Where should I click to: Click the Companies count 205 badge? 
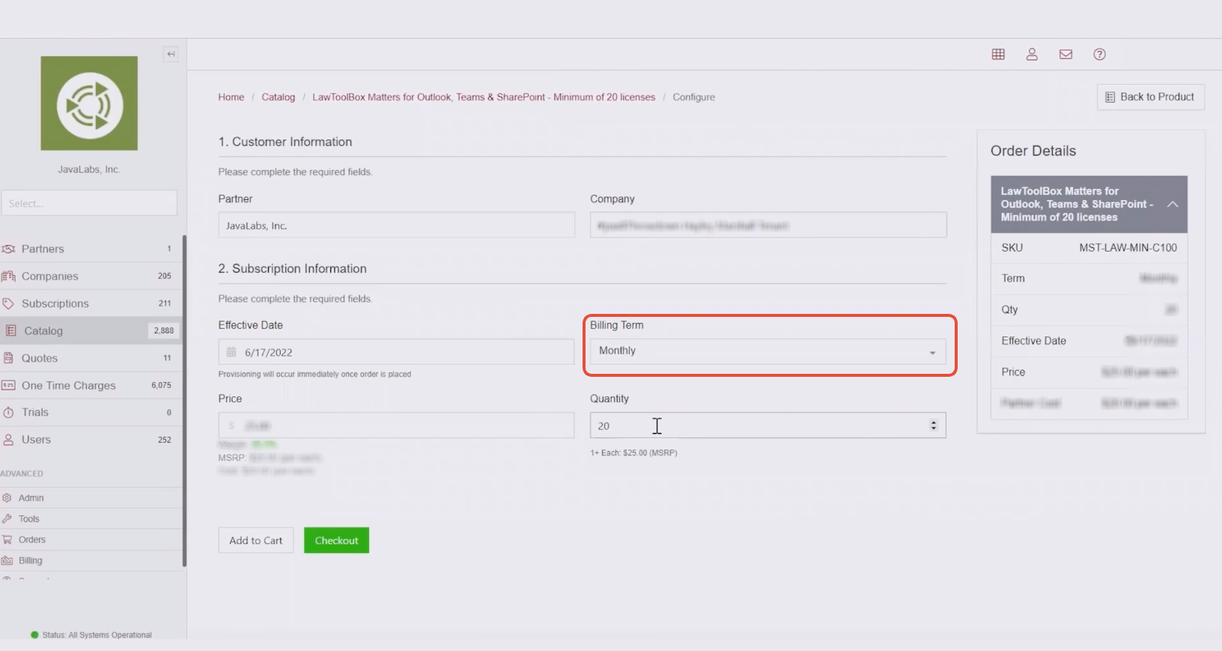tap(165, 276)
